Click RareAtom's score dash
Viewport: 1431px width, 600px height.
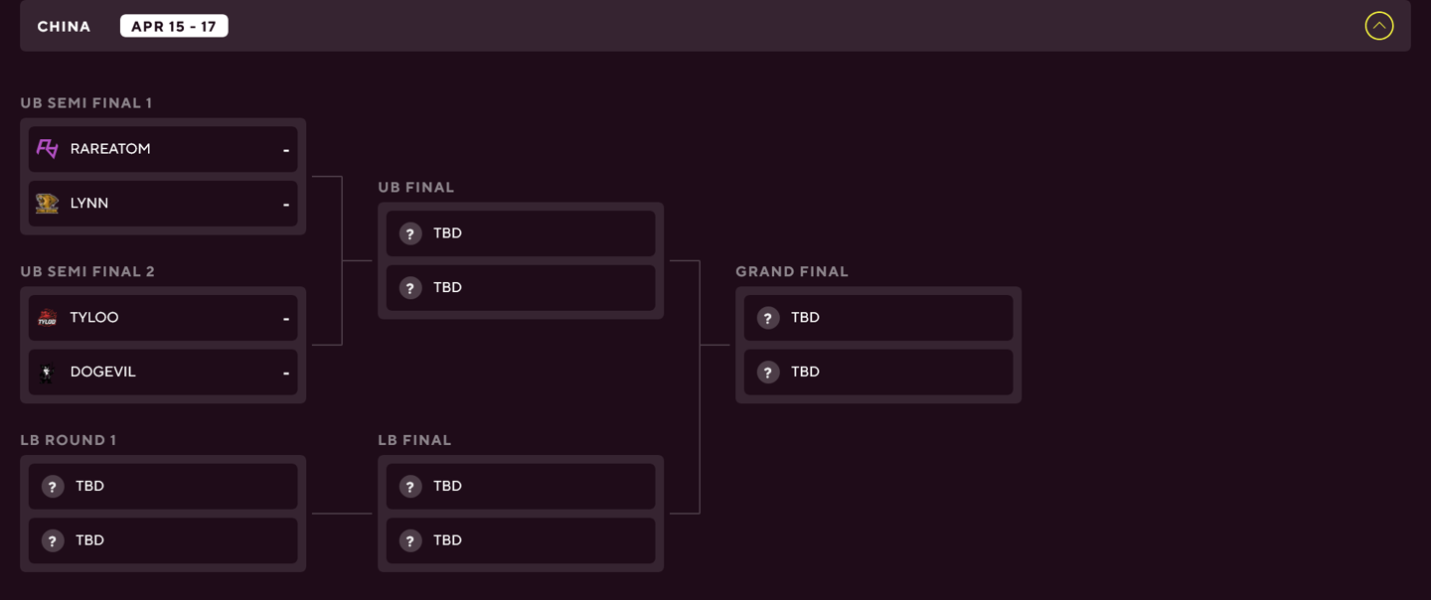pos(285,150)
